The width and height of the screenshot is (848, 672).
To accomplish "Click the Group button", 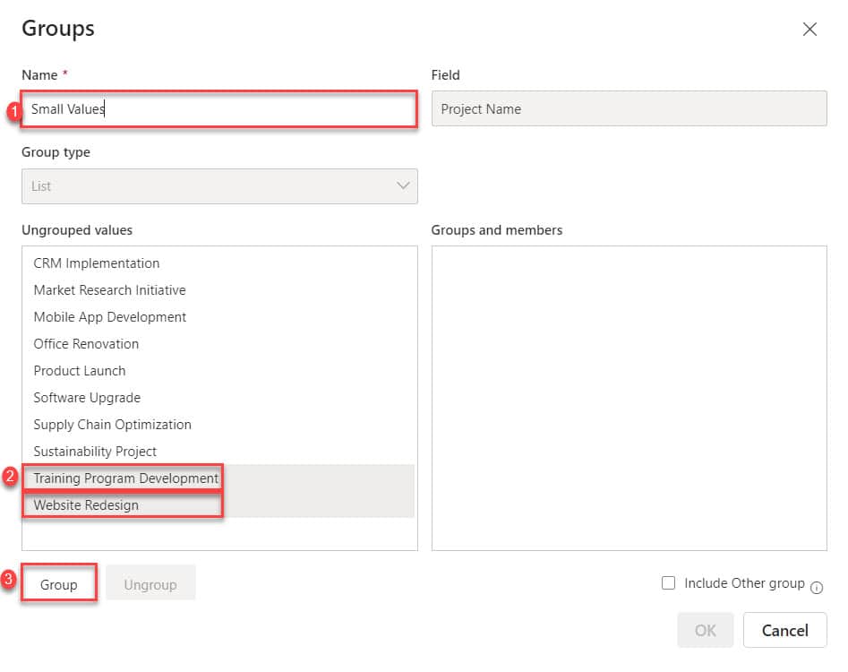I will [x=59, y=583].
